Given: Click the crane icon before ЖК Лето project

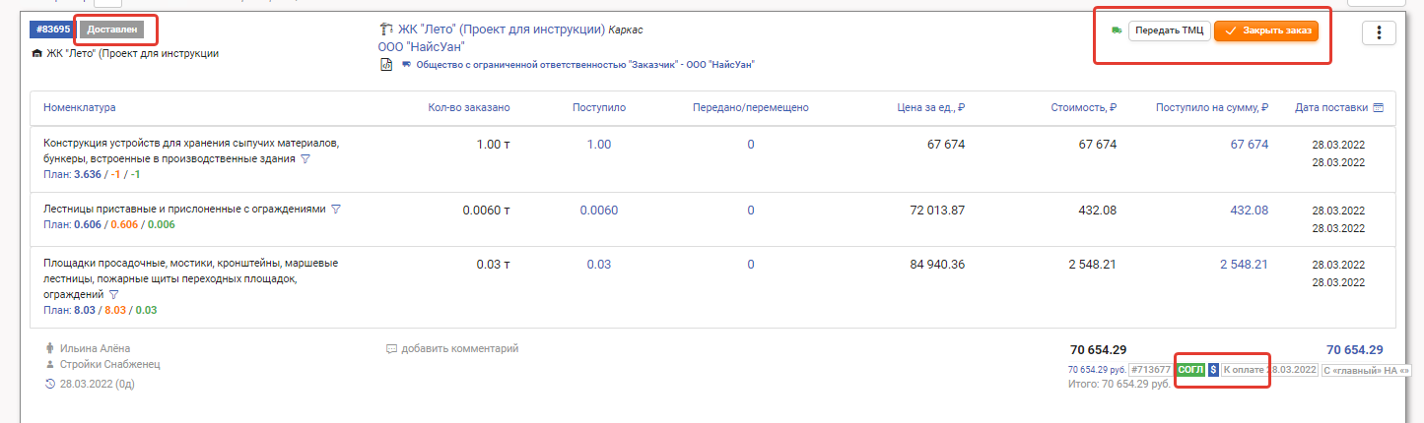Looking at the screenshot, I should (385, 30).
